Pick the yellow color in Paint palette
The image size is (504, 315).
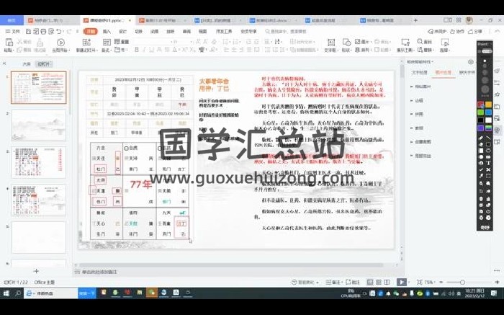[x=489, y=104]
